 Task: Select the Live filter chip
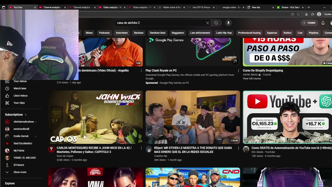coord(300,33)
